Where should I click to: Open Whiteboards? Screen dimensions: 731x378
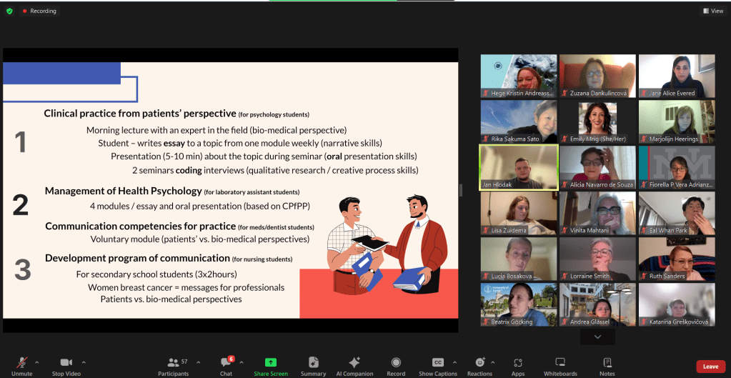[x=560, y=363]
